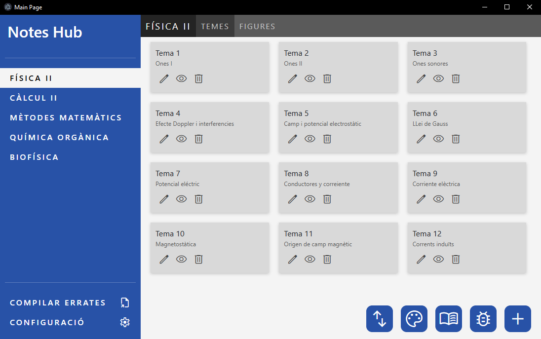Go to MÈTODES MATEMÀTICS subject
541x339 pixels.
pos(71,117)
